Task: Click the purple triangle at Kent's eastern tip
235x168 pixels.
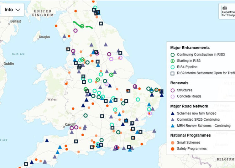Action: point(154,131)
